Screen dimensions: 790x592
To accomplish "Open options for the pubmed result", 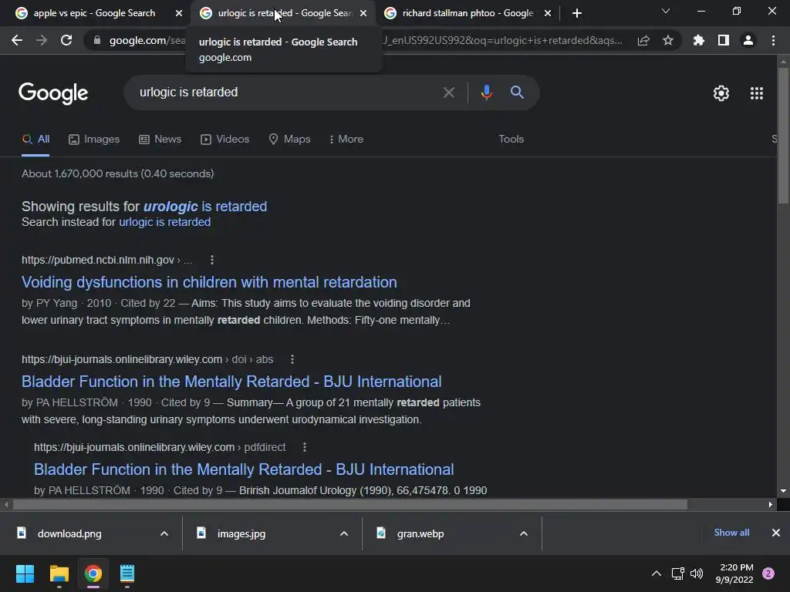I will click(212, 260).
